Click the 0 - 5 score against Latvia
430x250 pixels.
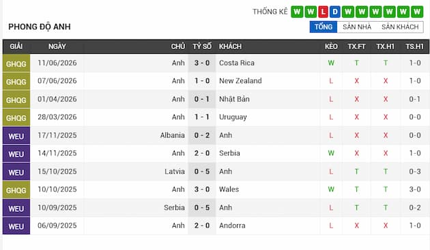point(202,172)
